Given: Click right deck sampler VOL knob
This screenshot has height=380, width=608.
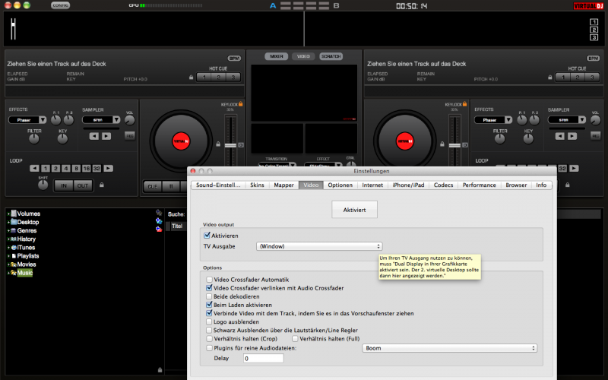Looking at the screenshot, I should (595, 120).
